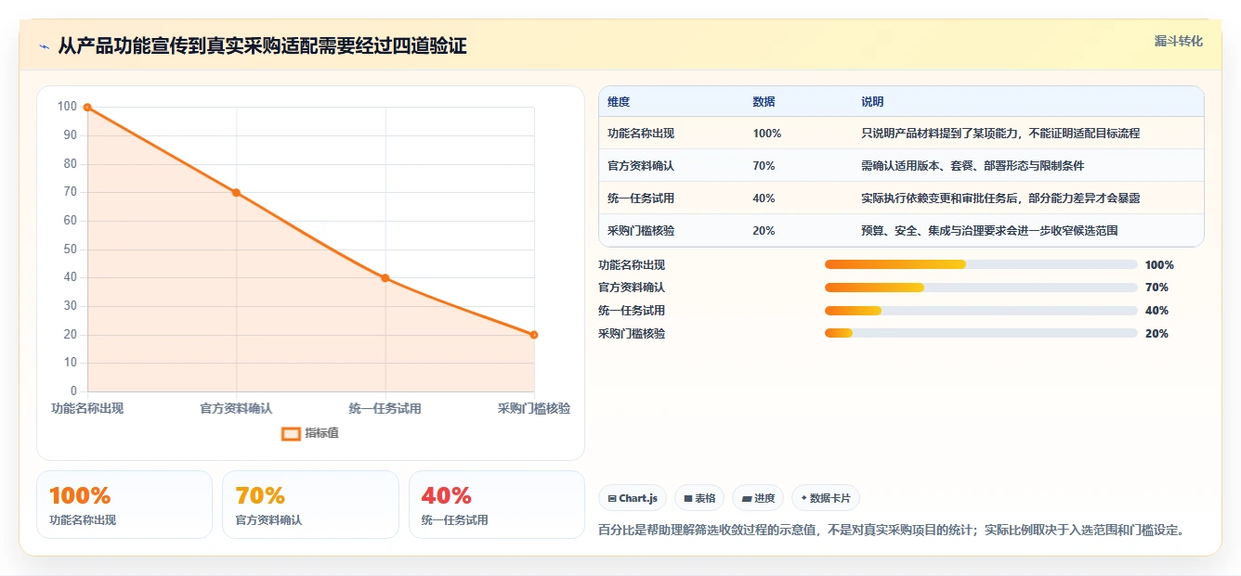Image resolution: width=1241 pixels, height=576 pixels.
Task: Click the heading 从产品功能宣传到真实采购适配
Action: [263, 45]
